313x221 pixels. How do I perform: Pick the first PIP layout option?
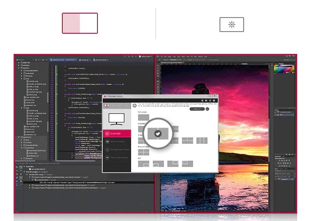(x=144, y=164)
